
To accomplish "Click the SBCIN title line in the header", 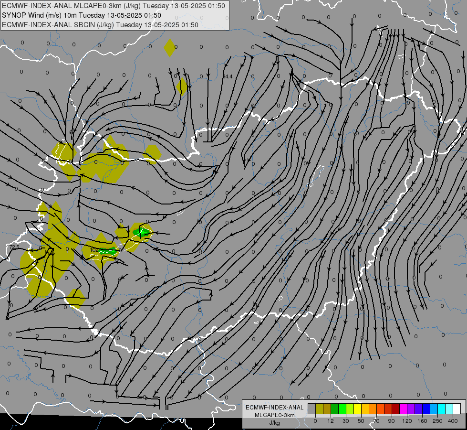I will click(x=100, y=25).
